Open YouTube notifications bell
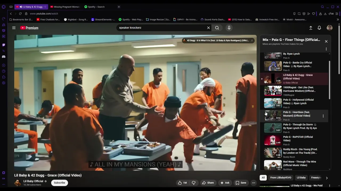Viewport: 341px width, 191px height. point(319,28)
